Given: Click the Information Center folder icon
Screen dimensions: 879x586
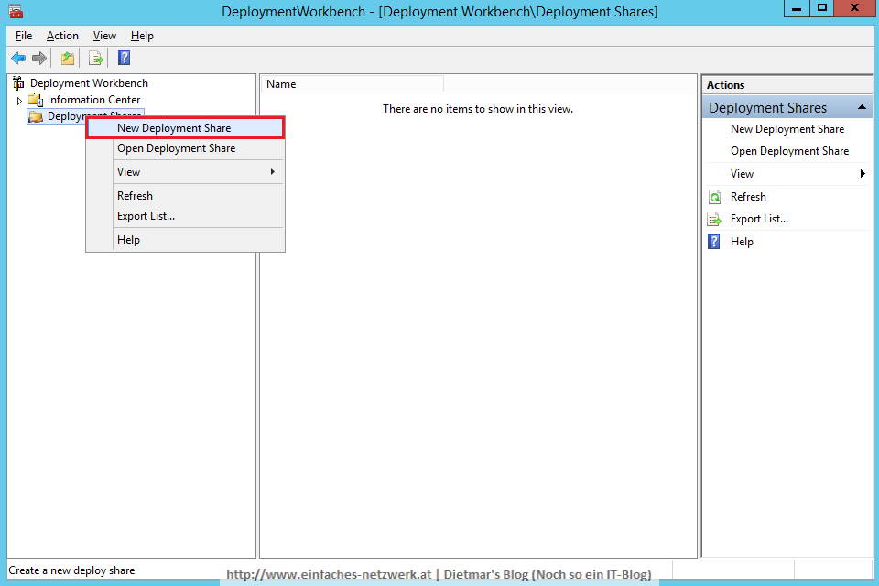Looking at the screenshot, I should click(36, 100).
